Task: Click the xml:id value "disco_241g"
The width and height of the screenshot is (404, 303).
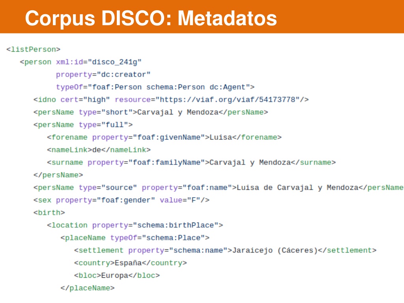Action: [115, 62]
